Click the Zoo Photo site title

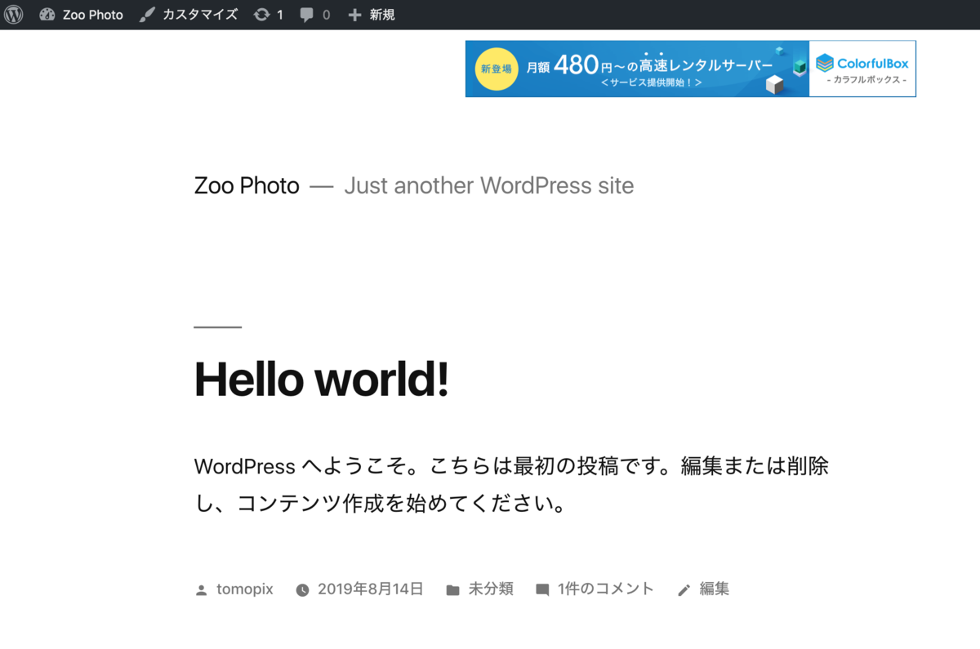(246, 185)
